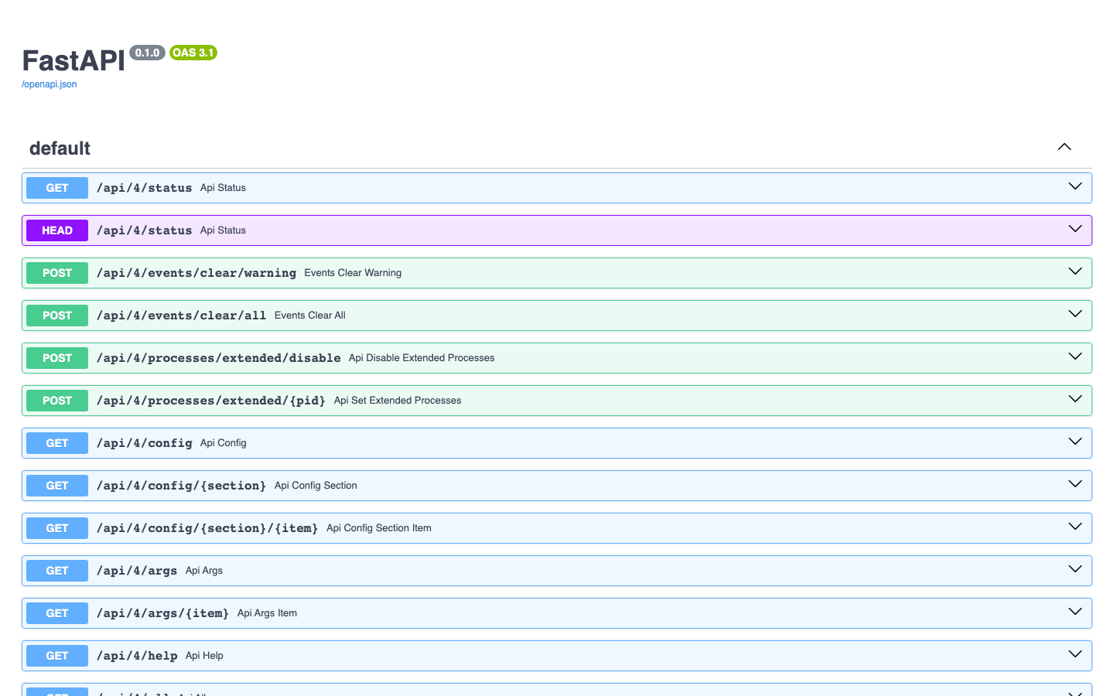Expand the Events Clear All row chevron

(x=1075, y=314)
